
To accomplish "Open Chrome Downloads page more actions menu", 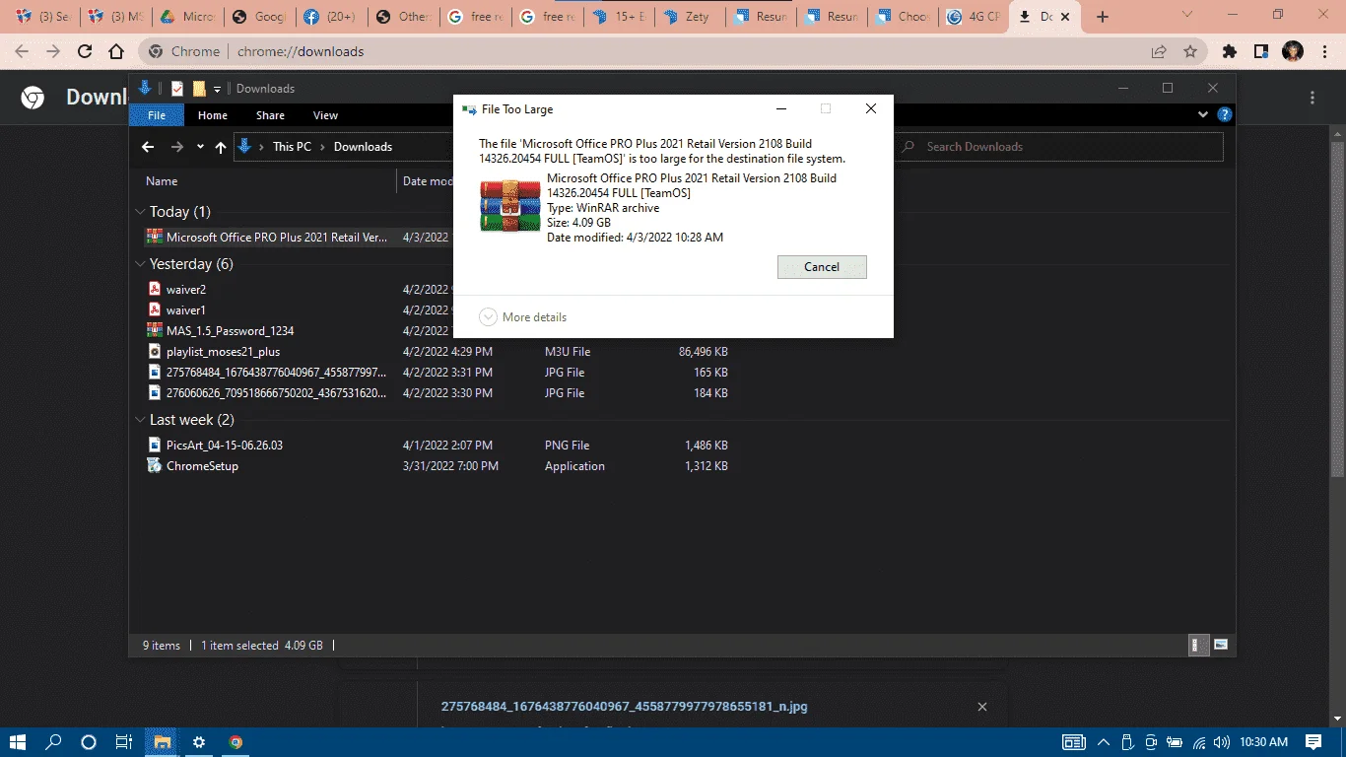I will [1312, 98].
